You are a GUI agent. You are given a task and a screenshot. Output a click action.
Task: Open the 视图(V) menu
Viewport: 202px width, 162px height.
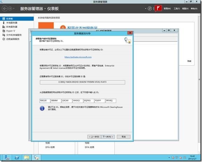point(185,9)
